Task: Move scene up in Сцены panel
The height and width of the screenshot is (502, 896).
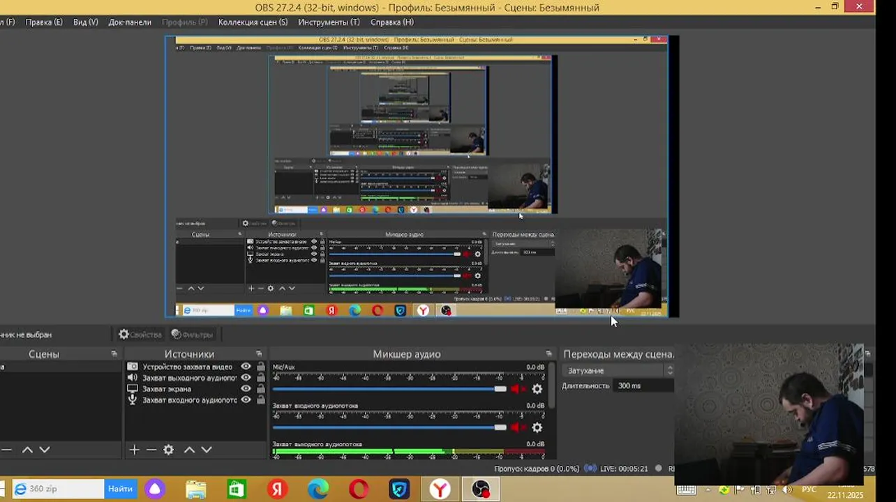Action: 27,450
